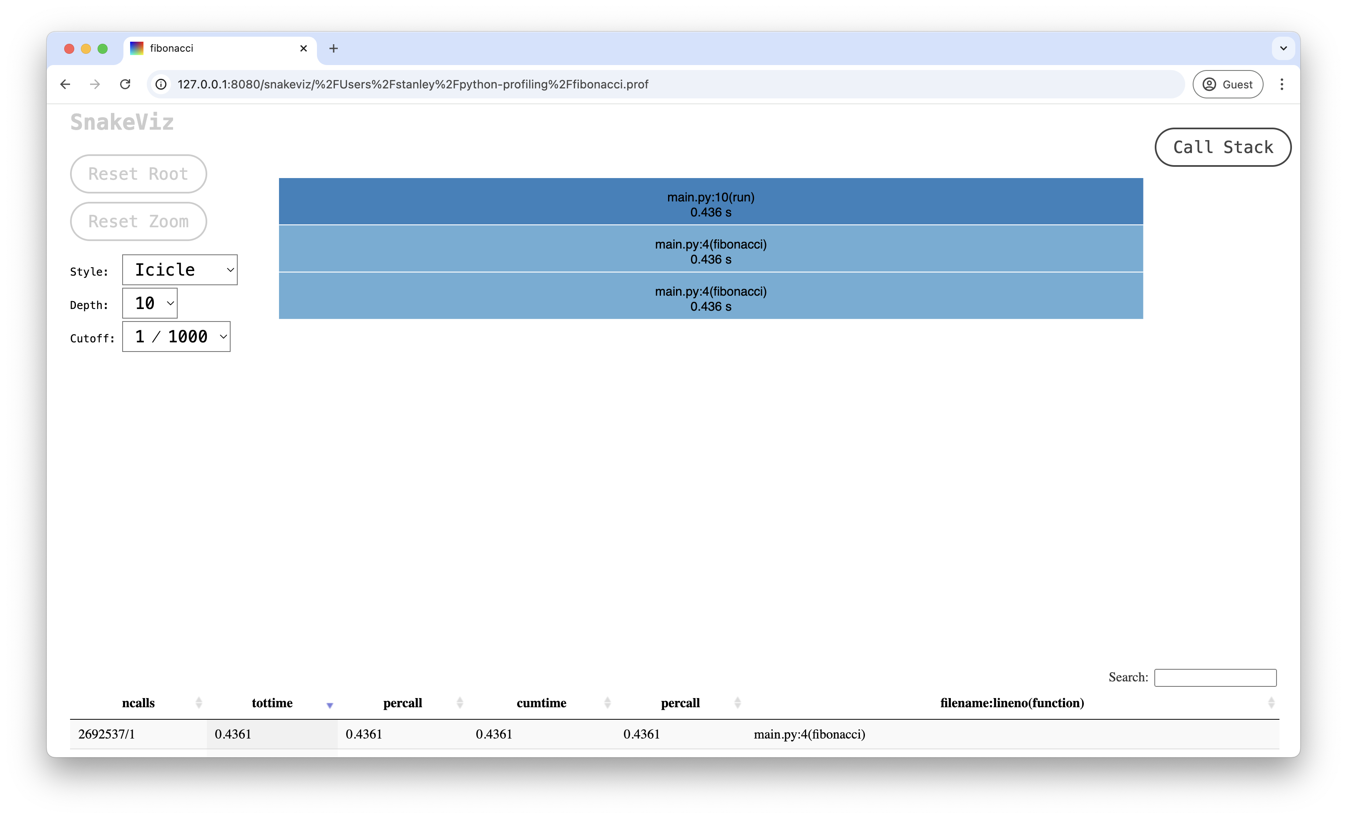Viewport: 1347px width, 819px height.
Task: Open the site information icon
Action: 161,84
